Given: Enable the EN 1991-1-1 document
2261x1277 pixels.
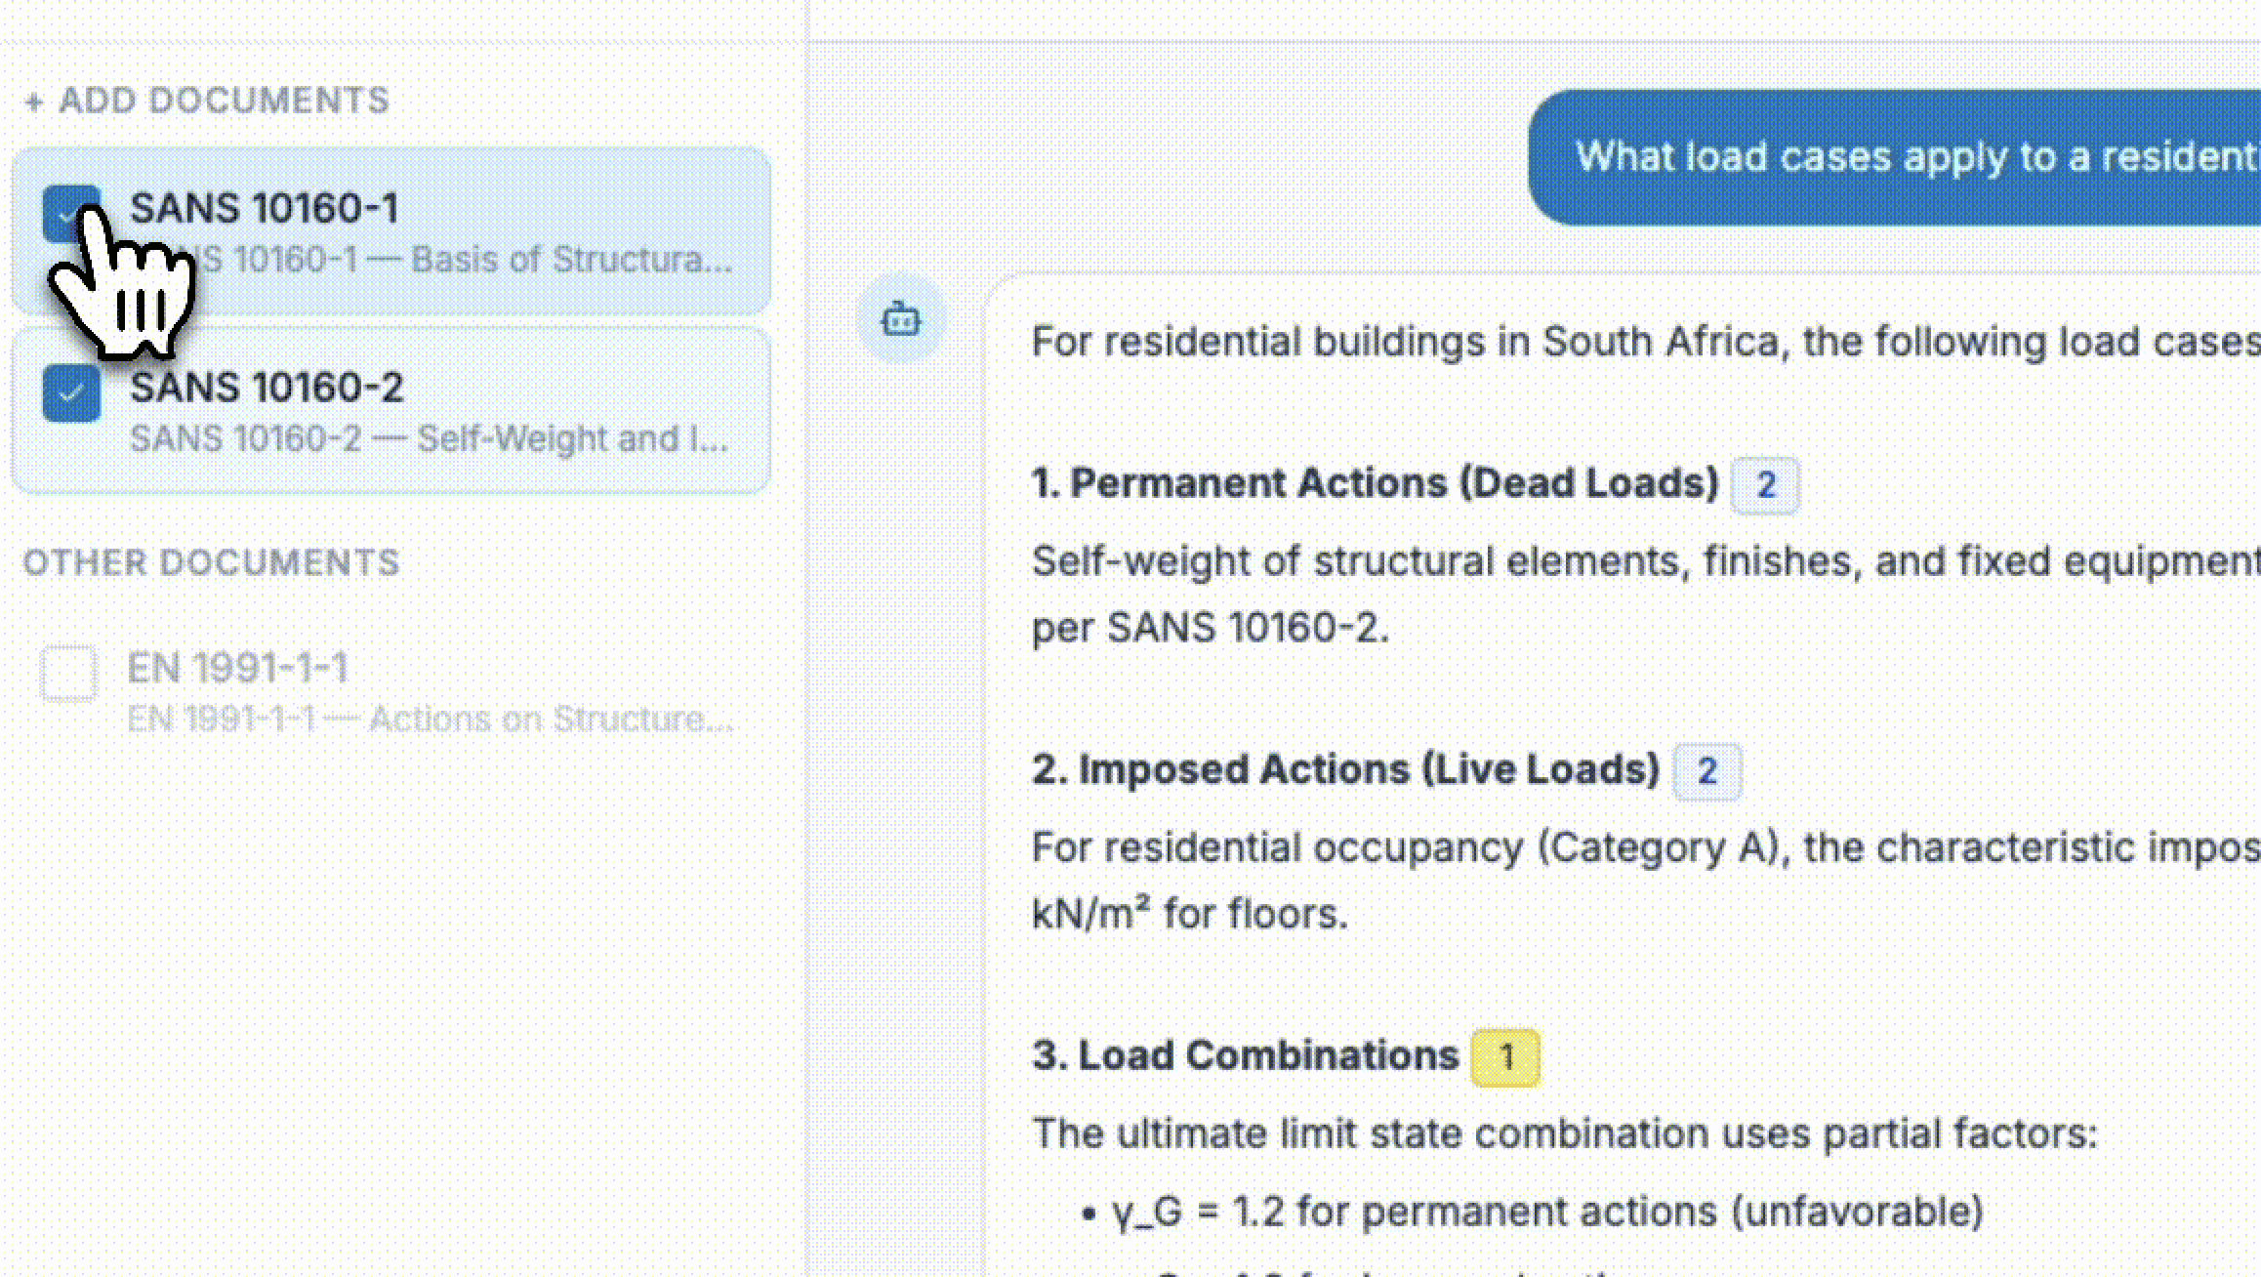Looking at the screenshot, I should (x=67, y=672).
